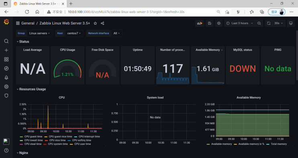298x158 pixels.
Task: Open the search dashboards icon in sidebar
Action: (6, 41)
